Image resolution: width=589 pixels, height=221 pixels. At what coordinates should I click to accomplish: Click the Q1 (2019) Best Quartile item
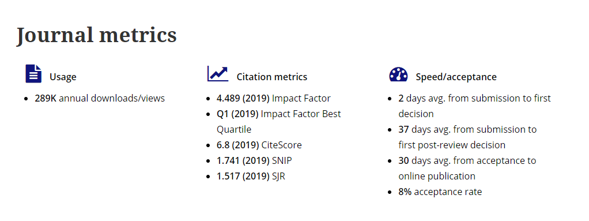tap(279, 121)
